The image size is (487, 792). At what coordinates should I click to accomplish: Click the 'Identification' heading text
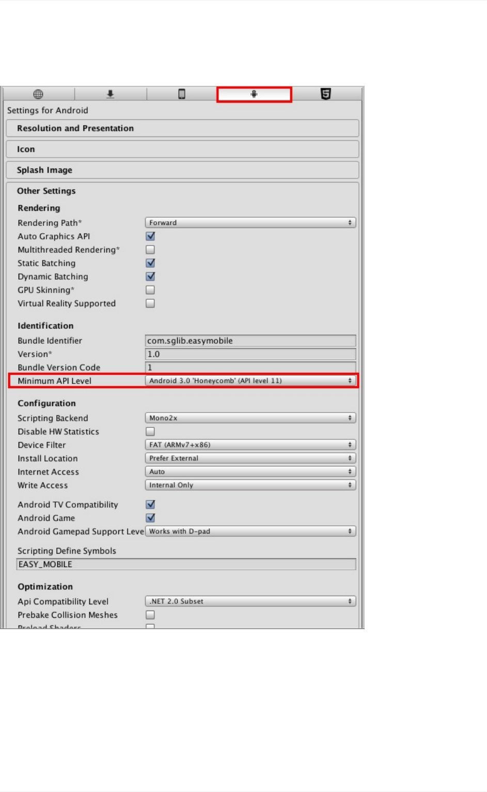pyautogui.click(x=45, y=326)
